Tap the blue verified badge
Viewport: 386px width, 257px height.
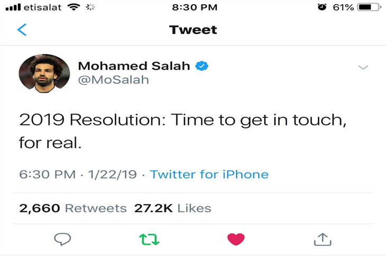[202, 66]
